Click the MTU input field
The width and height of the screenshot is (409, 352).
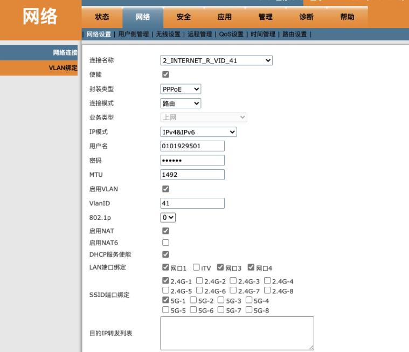[192, 175]
